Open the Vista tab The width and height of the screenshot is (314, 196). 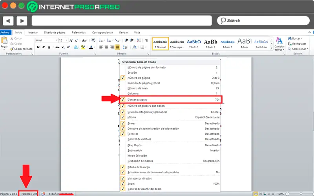pos(137,33)
